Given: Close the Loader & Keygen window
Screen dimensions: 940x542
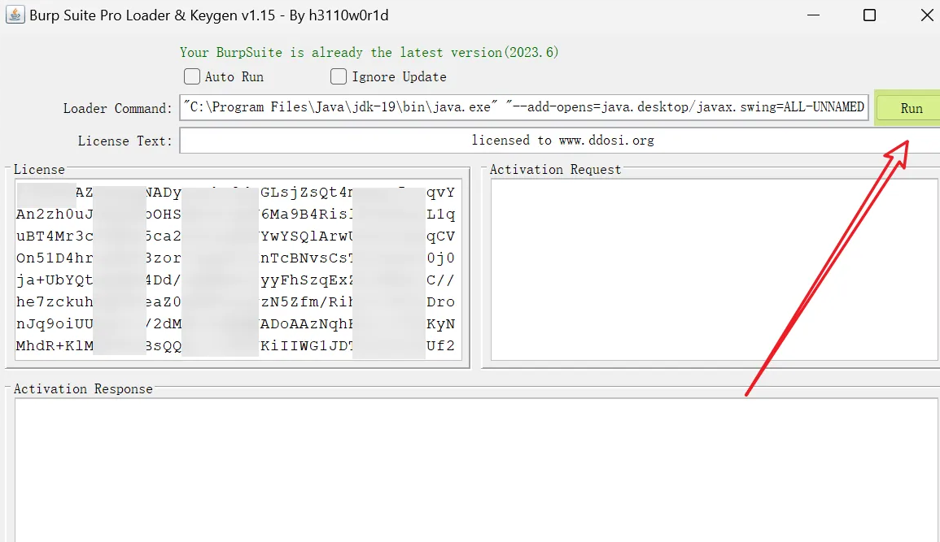Looking at the screenshot, I should (927, 15).
